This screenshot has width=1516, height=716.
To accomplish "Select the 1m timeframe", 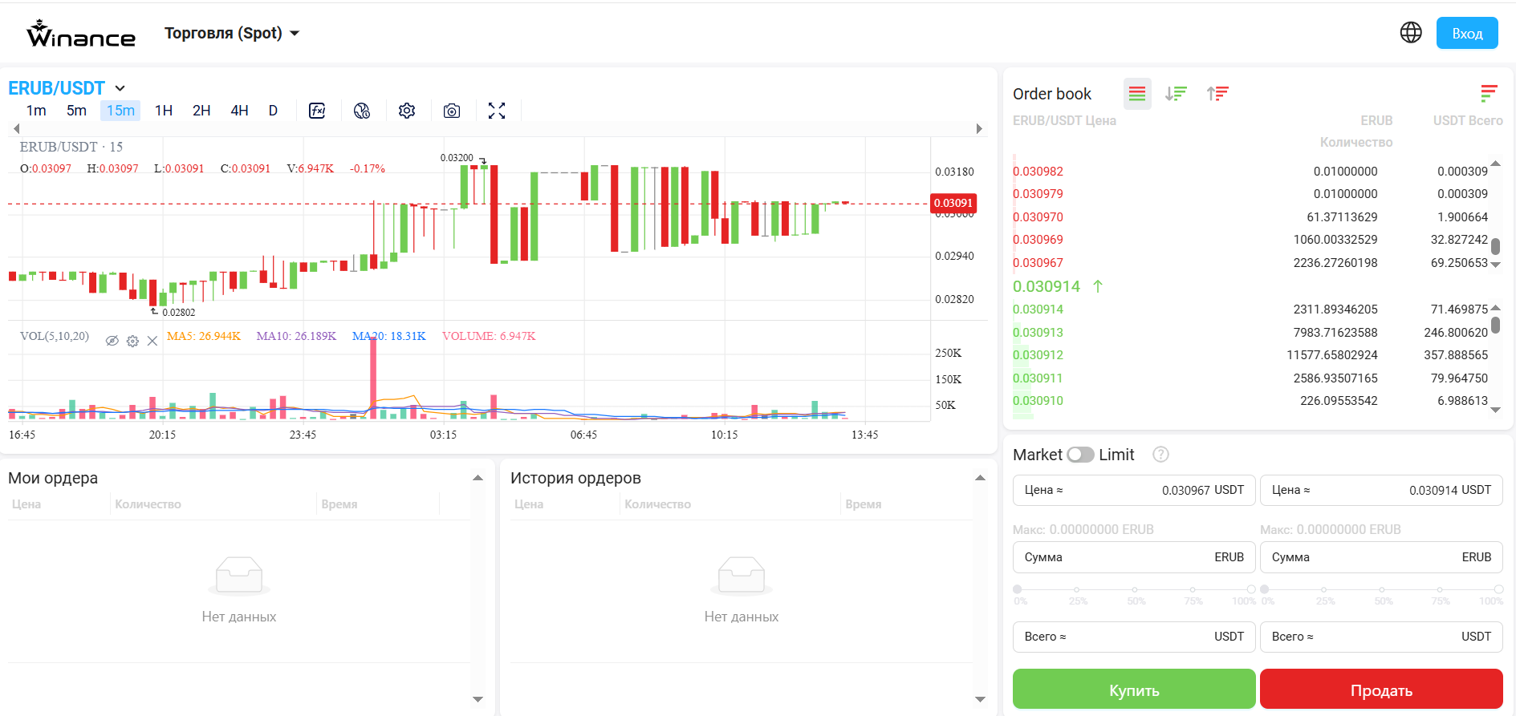I will (x=36, y=111).
